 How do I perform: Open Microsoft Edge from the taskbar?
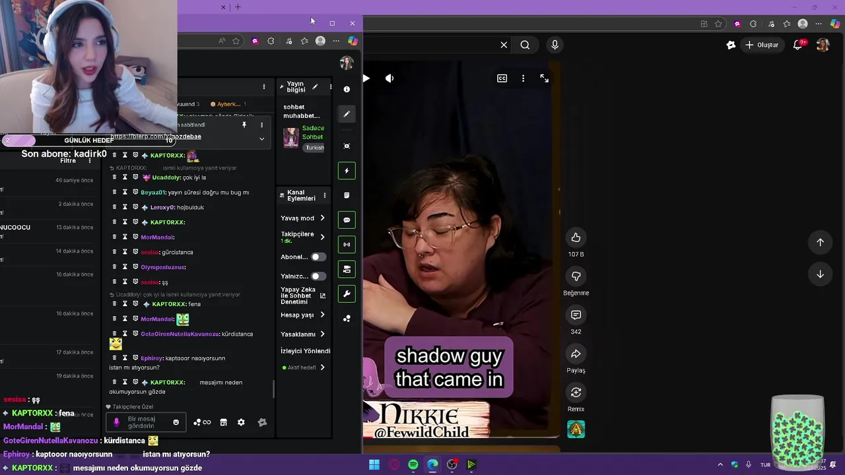(x=432, y=464)
